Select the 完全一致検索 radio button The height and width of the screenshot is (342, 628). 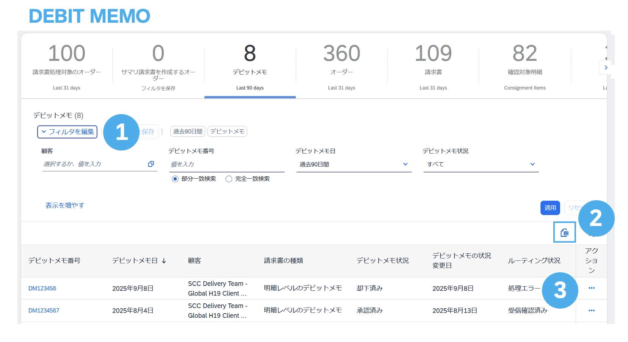click(x=229, y=179)
